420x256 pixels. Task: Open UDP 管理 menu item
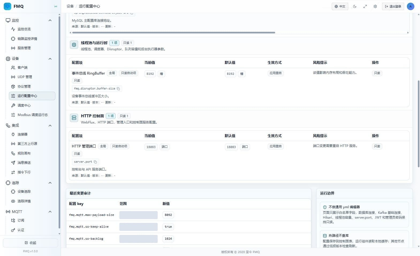(x=32, y=77)
